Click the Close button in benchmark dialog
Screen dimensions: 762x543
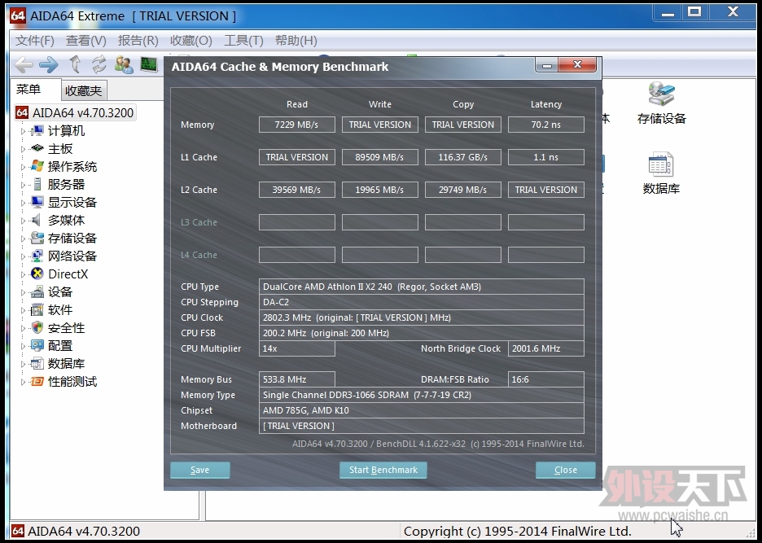[566, 470]
